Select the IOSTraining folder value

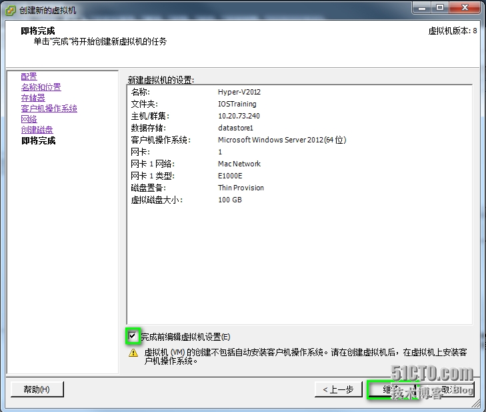[x=237, y=104]
